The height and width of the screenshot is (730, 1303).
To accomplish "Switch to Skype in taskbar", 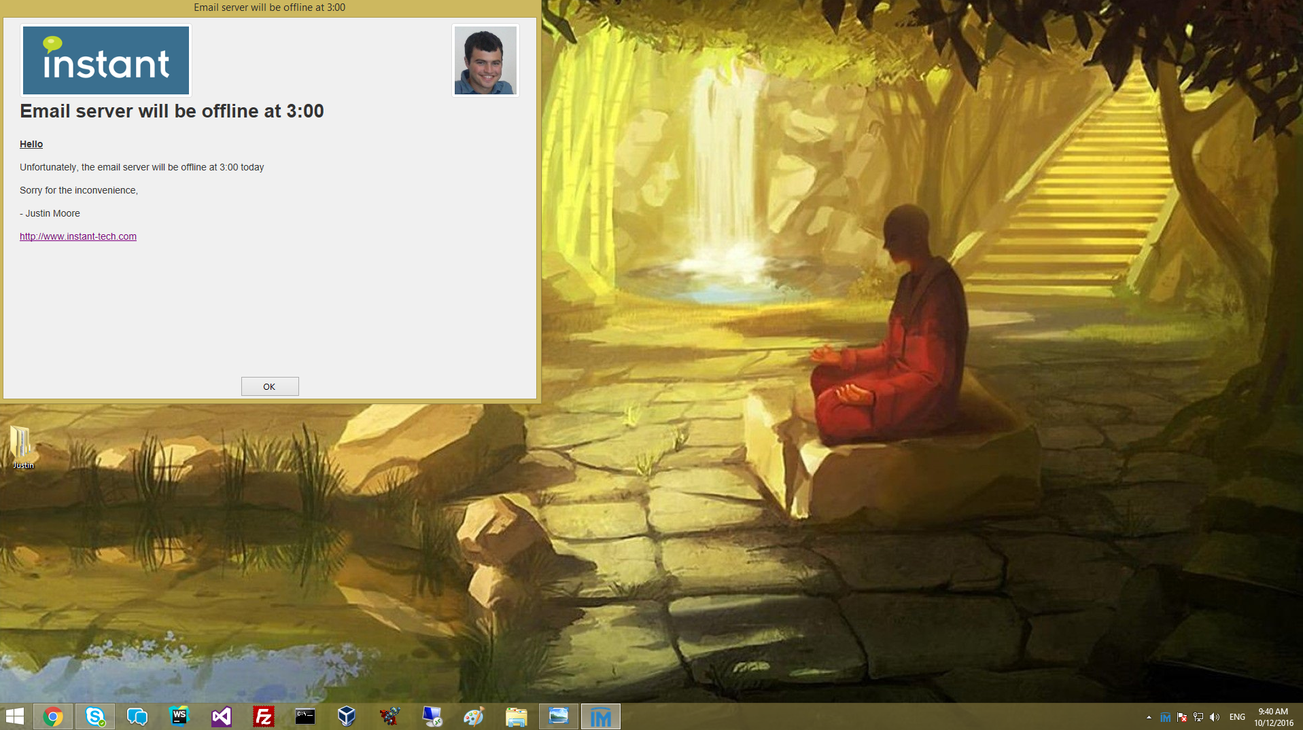I will [95, 716].
